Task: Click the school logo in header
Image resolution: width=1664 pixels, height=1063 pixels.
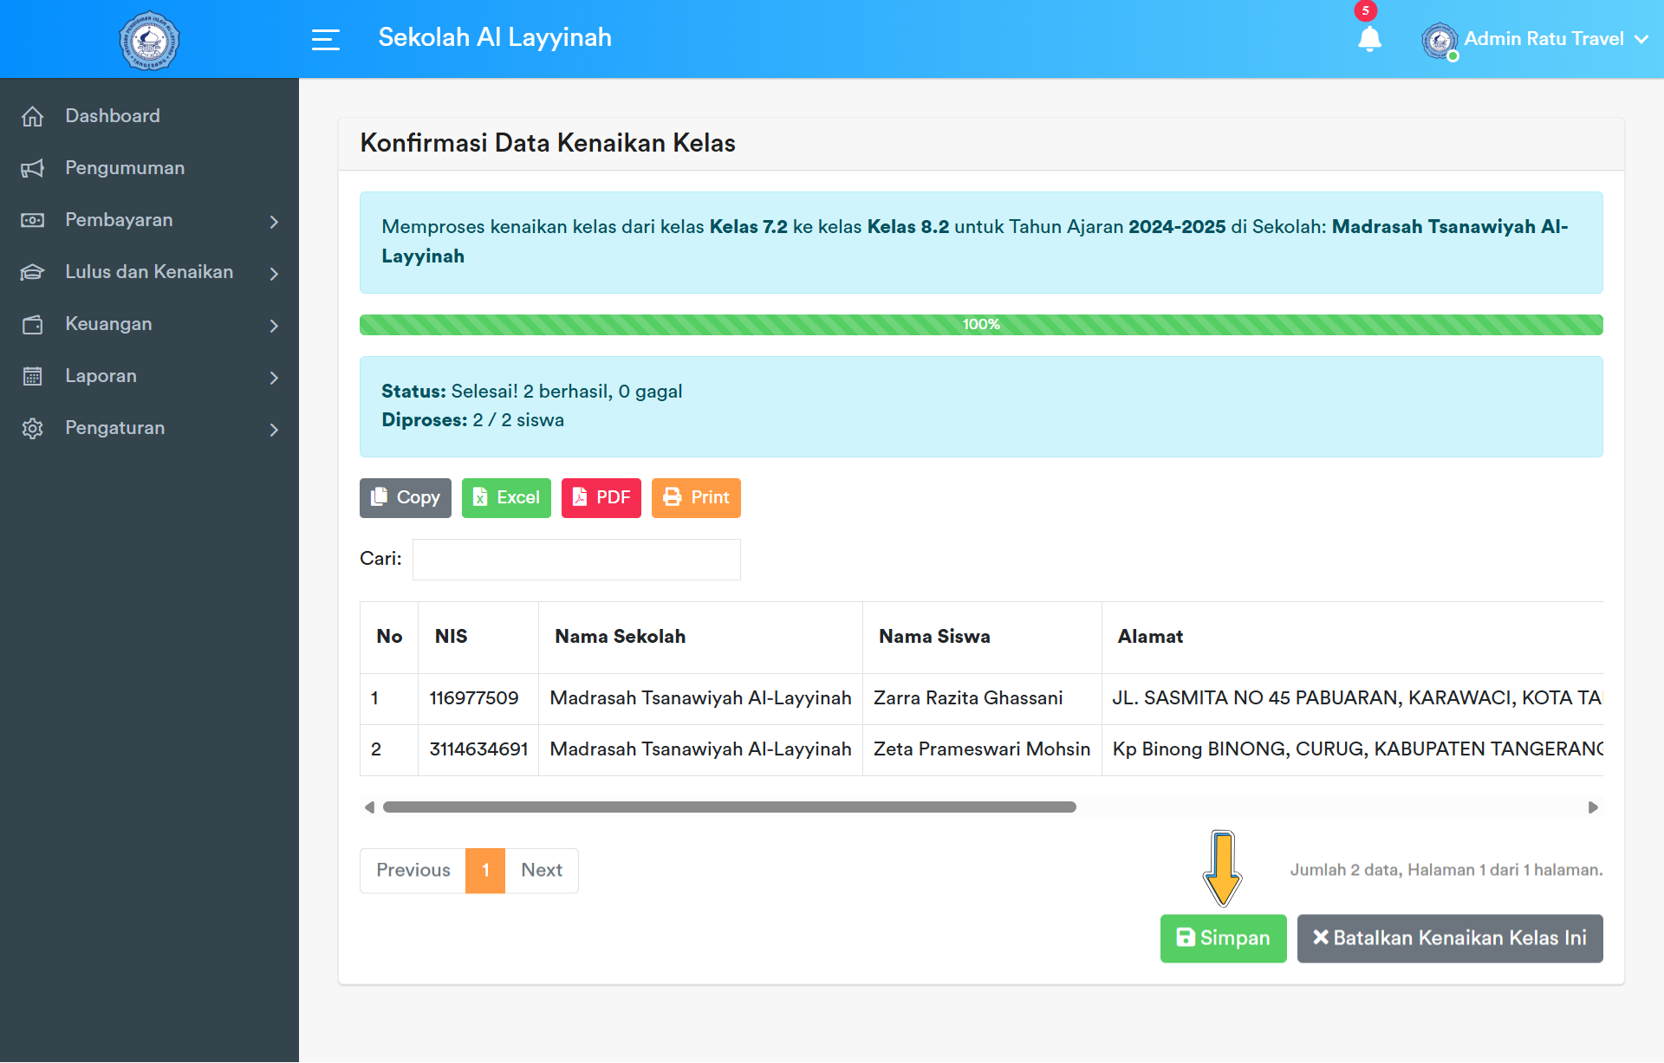Action: click(149, 40)
